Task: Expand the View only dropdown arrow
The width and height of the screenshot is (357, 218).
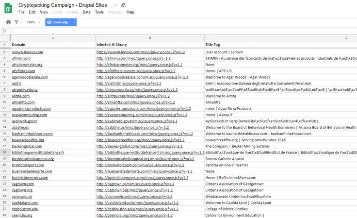Action: 74,22
